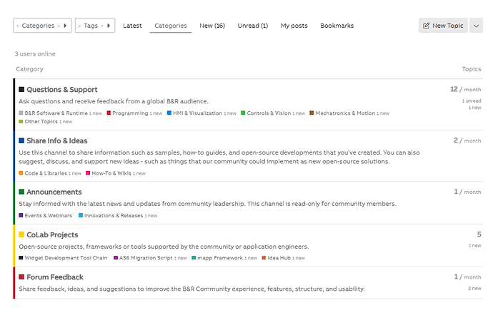Click the green Announcements category square icon
493x315 pixels.
pos(21,192)
